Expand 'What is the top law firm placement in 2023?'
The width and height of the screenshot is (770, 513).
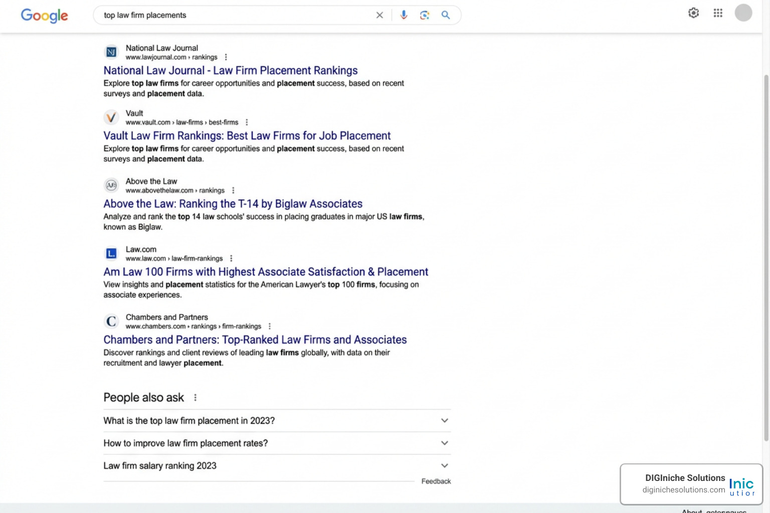tap(277, 421)
